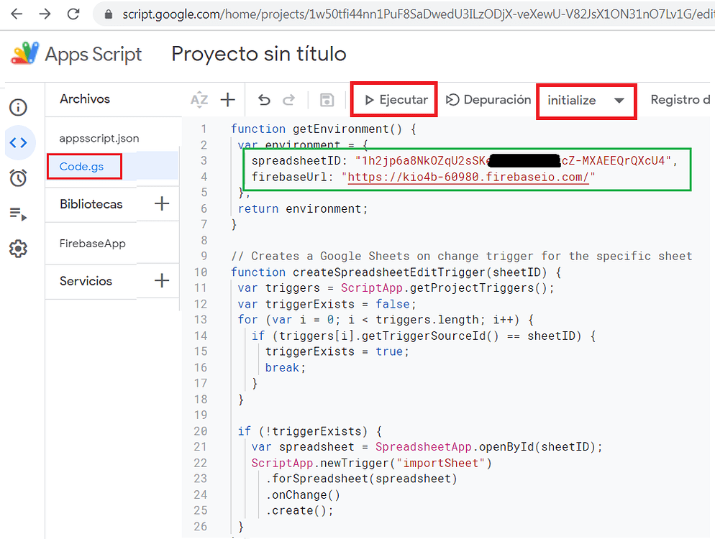Run the script with Ejecutar
The image size is (715, 539).
(x=393, y=99)
